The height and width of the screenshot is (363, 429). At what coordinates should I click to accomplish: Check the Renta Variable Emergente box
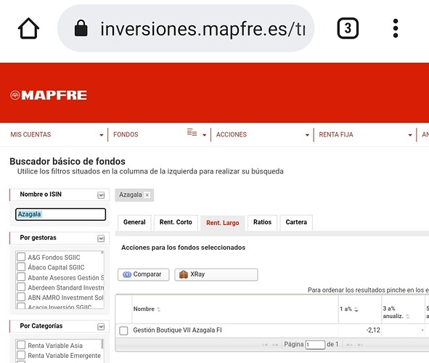(x=21, y=355)
